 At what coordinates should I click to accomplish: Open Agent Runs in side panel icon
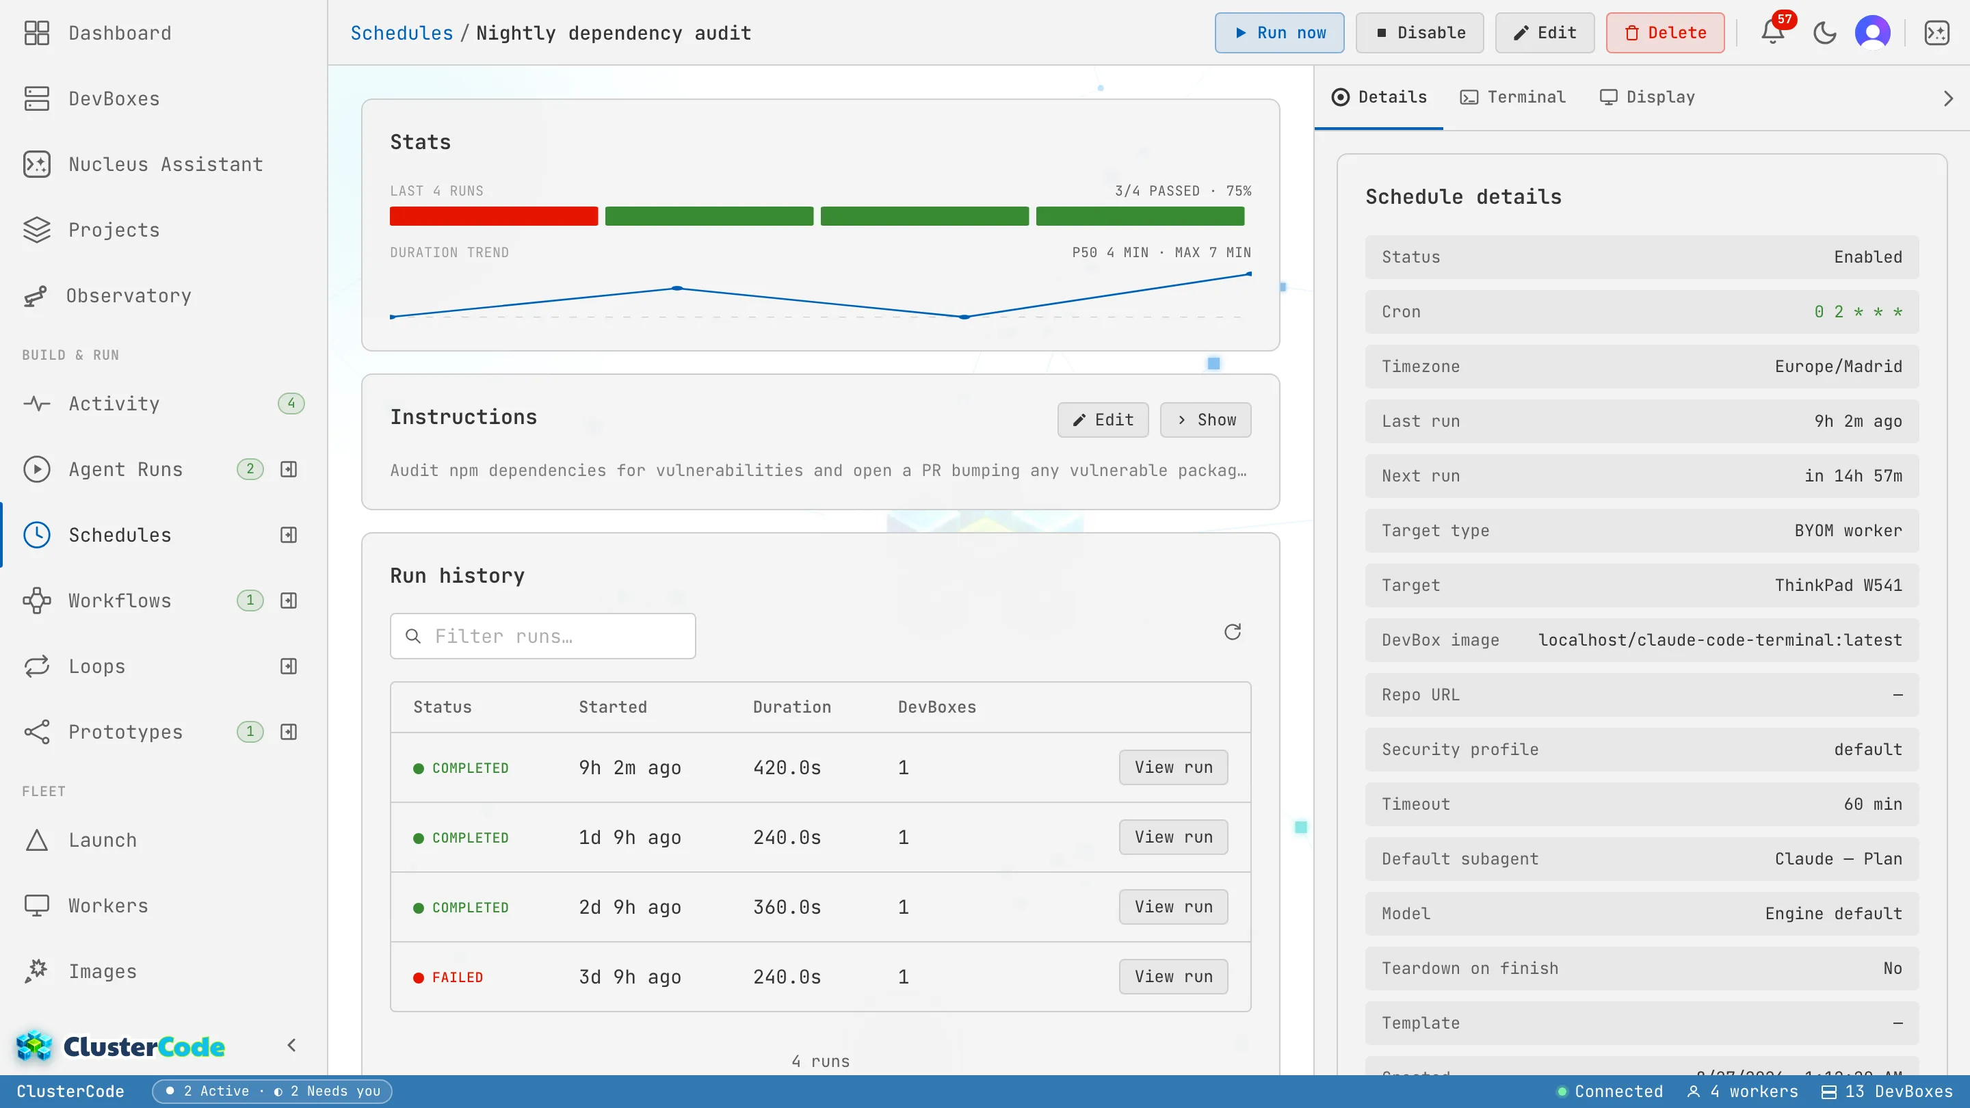tap(288, 469)
